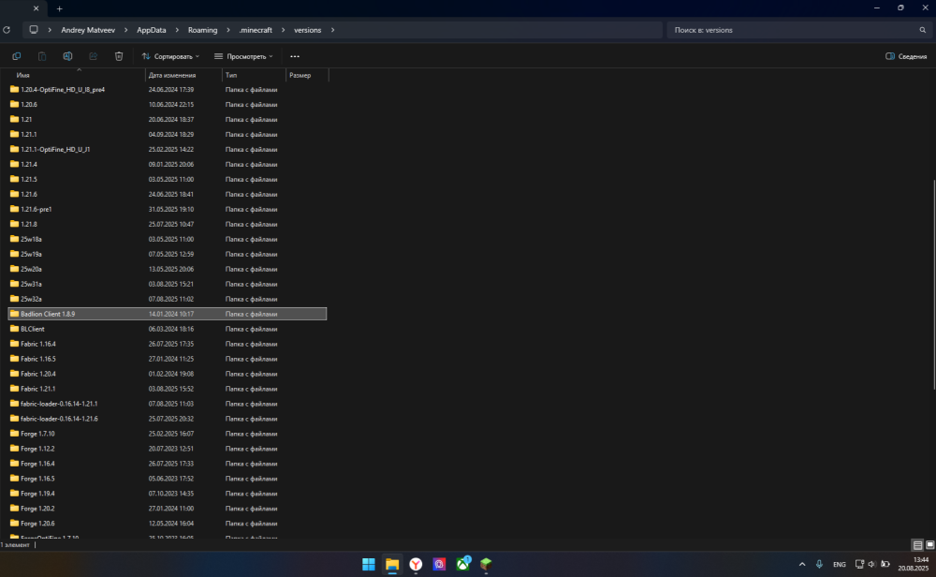Click the Paste icon in toolbar
Screen dimensions: 936x577
click(42, 56)
